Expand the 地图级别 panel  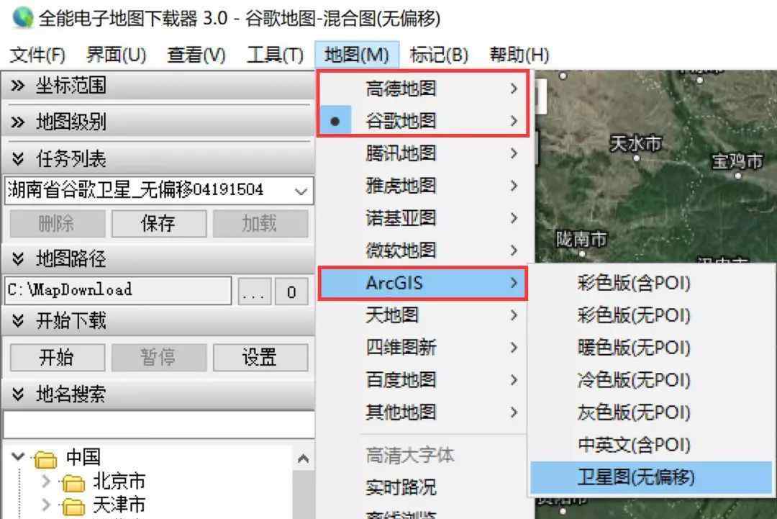click(18, 122)
